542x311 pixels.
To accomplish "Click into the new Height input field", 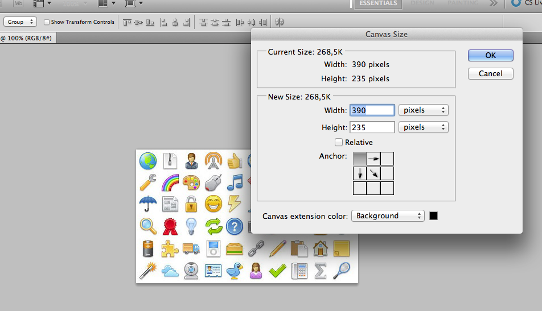I will tap(373, 127).
